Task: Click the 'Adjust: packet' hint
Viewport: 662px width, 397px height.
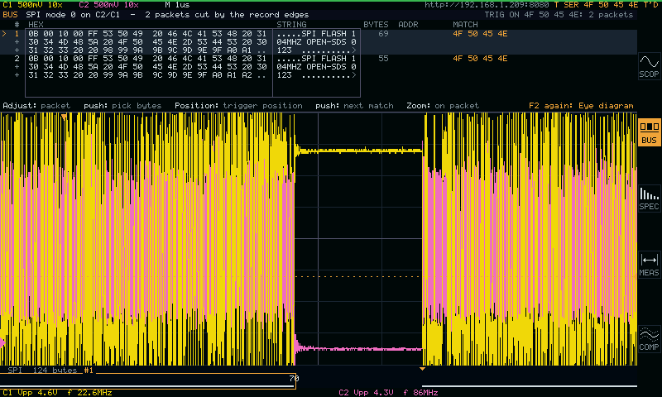Action: pos(36,106)
